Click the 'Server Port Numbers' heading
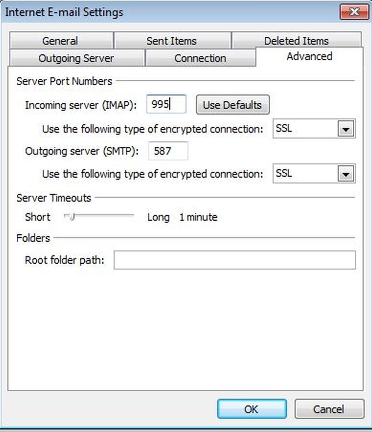Screen dimensions: 372x432 point(64,81)
